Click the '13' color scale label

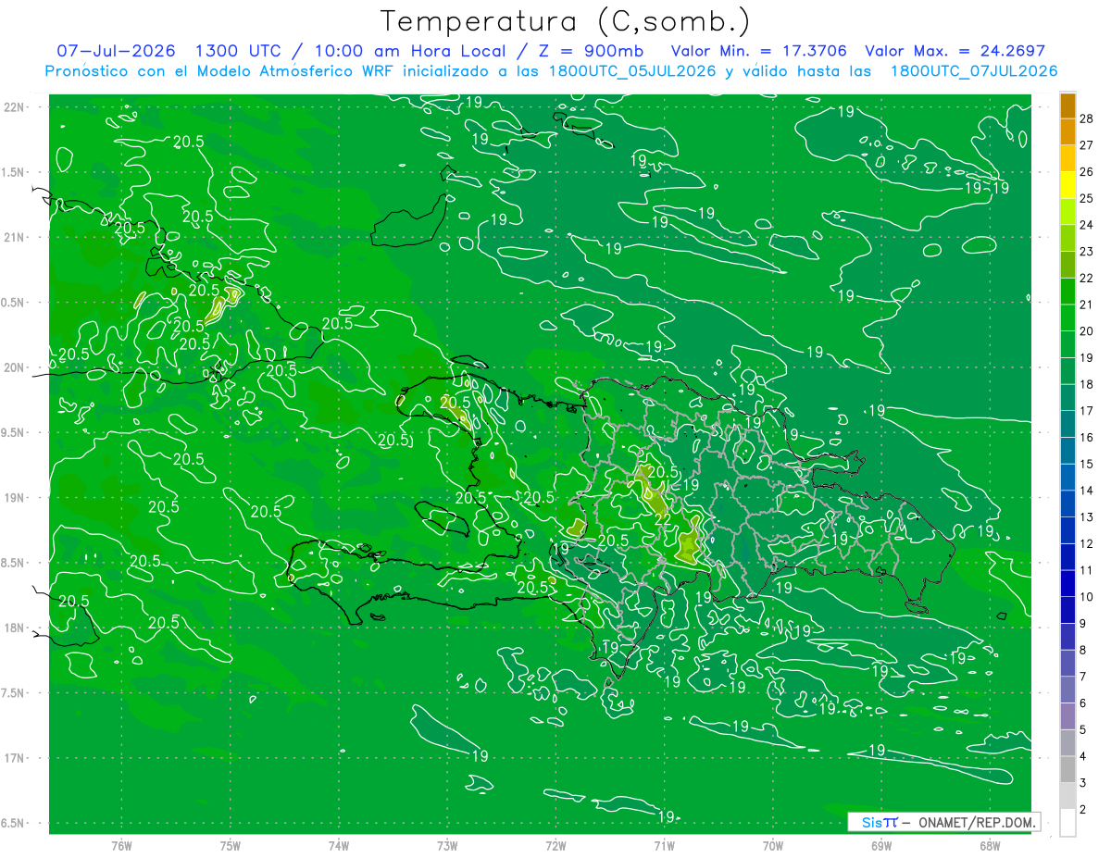coord(1086,517)
